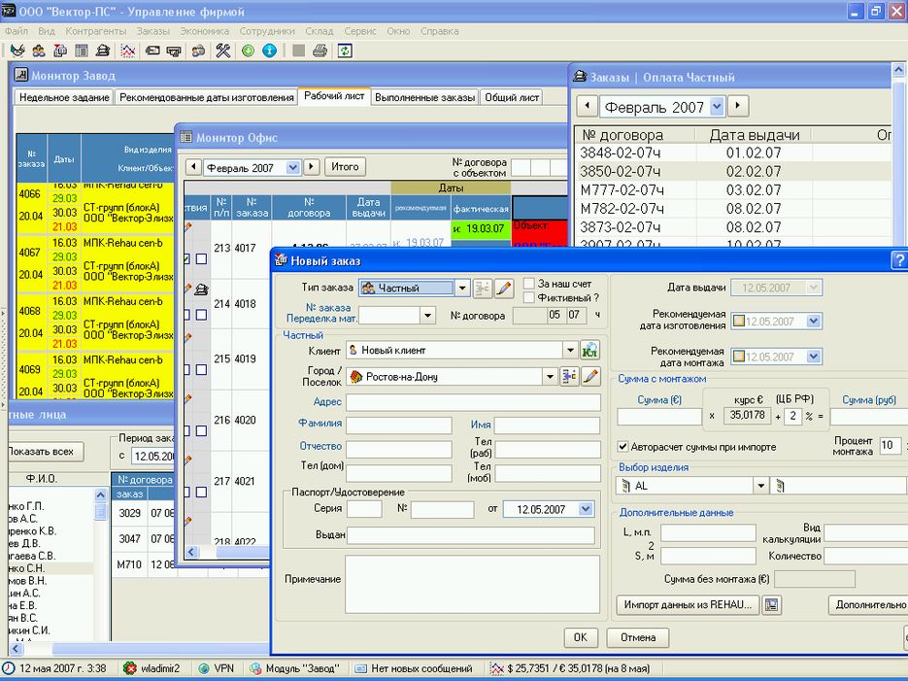The height and width of the screenshot is (681, 908).
Task: Tick the 'Фиктивный ?' checkbox
Action: (529, 298)
